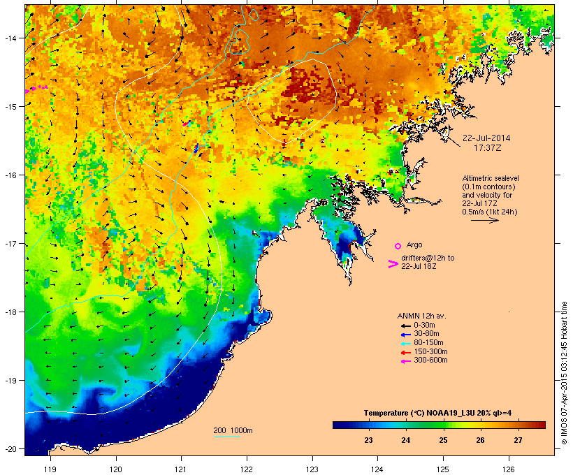The width and height of the screenshot is (573, 475).
Task: Click the longitude axis label 121
Action: point(181,469)
